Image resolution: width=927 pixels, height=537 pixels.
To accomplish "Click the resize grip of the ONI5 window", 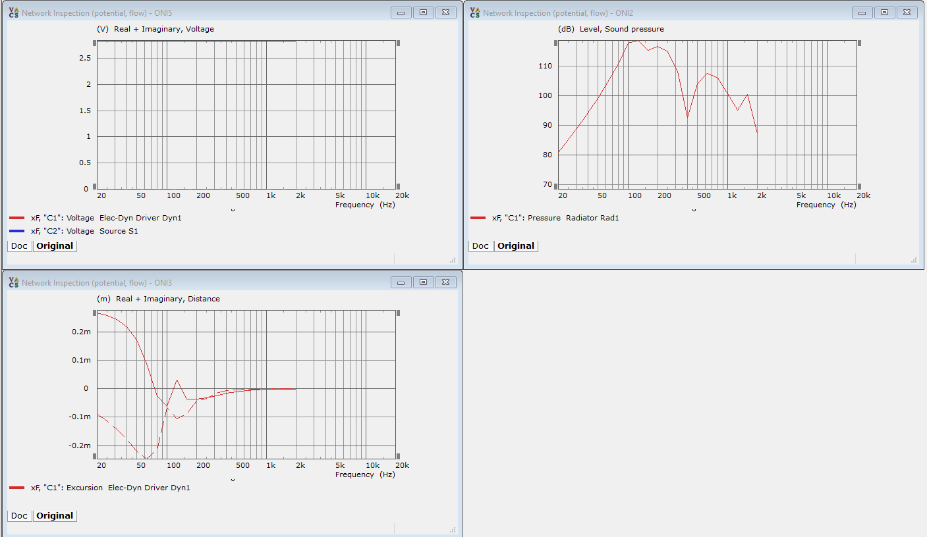I will 453,260.
